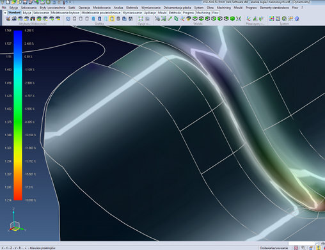Open the Bryły i powierzchnie menu
This screenshot has height=250, width=325.
[x=52, y=8]
